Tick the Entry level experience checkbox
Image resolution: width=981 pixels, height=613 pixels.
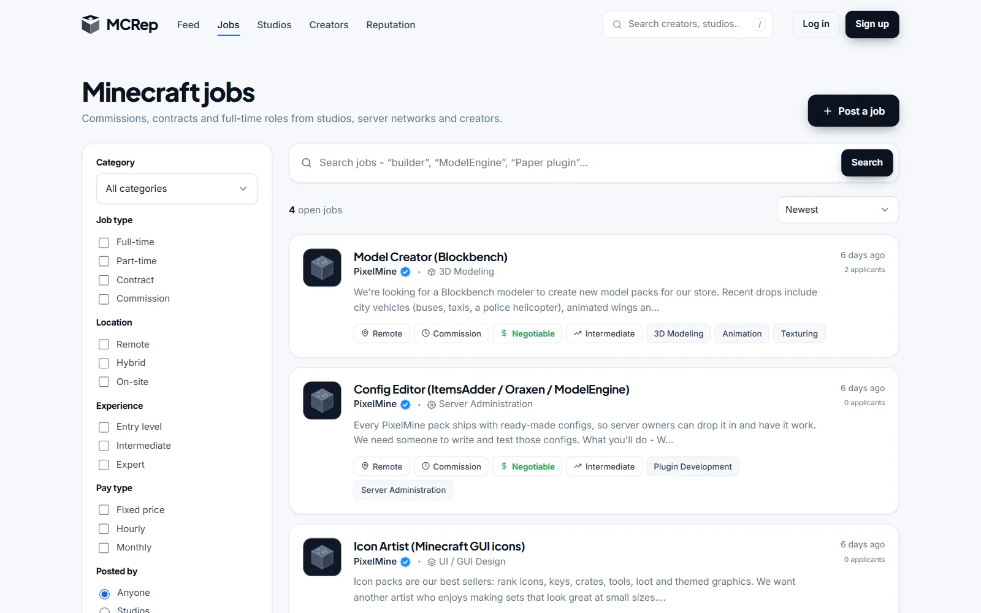[104, 427]
